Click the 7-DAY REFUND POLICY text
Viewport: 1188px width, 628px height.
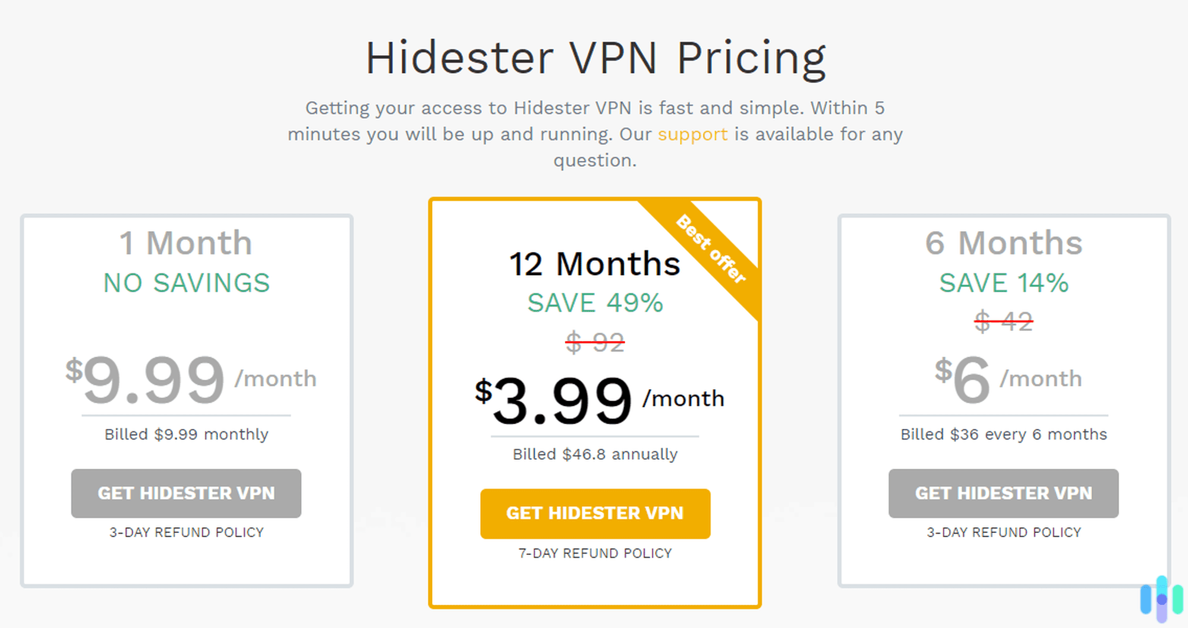point(594,553)
